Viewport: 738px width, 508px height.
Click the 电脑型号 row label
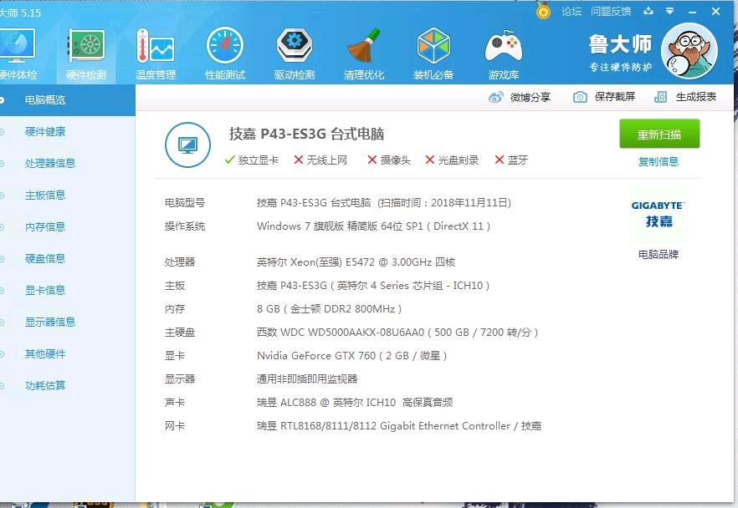(184, 203)
